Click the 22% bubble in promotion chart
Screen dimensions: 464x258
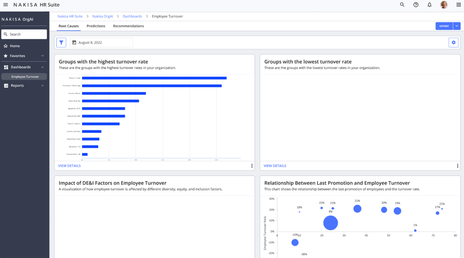[x=322, y=208]
